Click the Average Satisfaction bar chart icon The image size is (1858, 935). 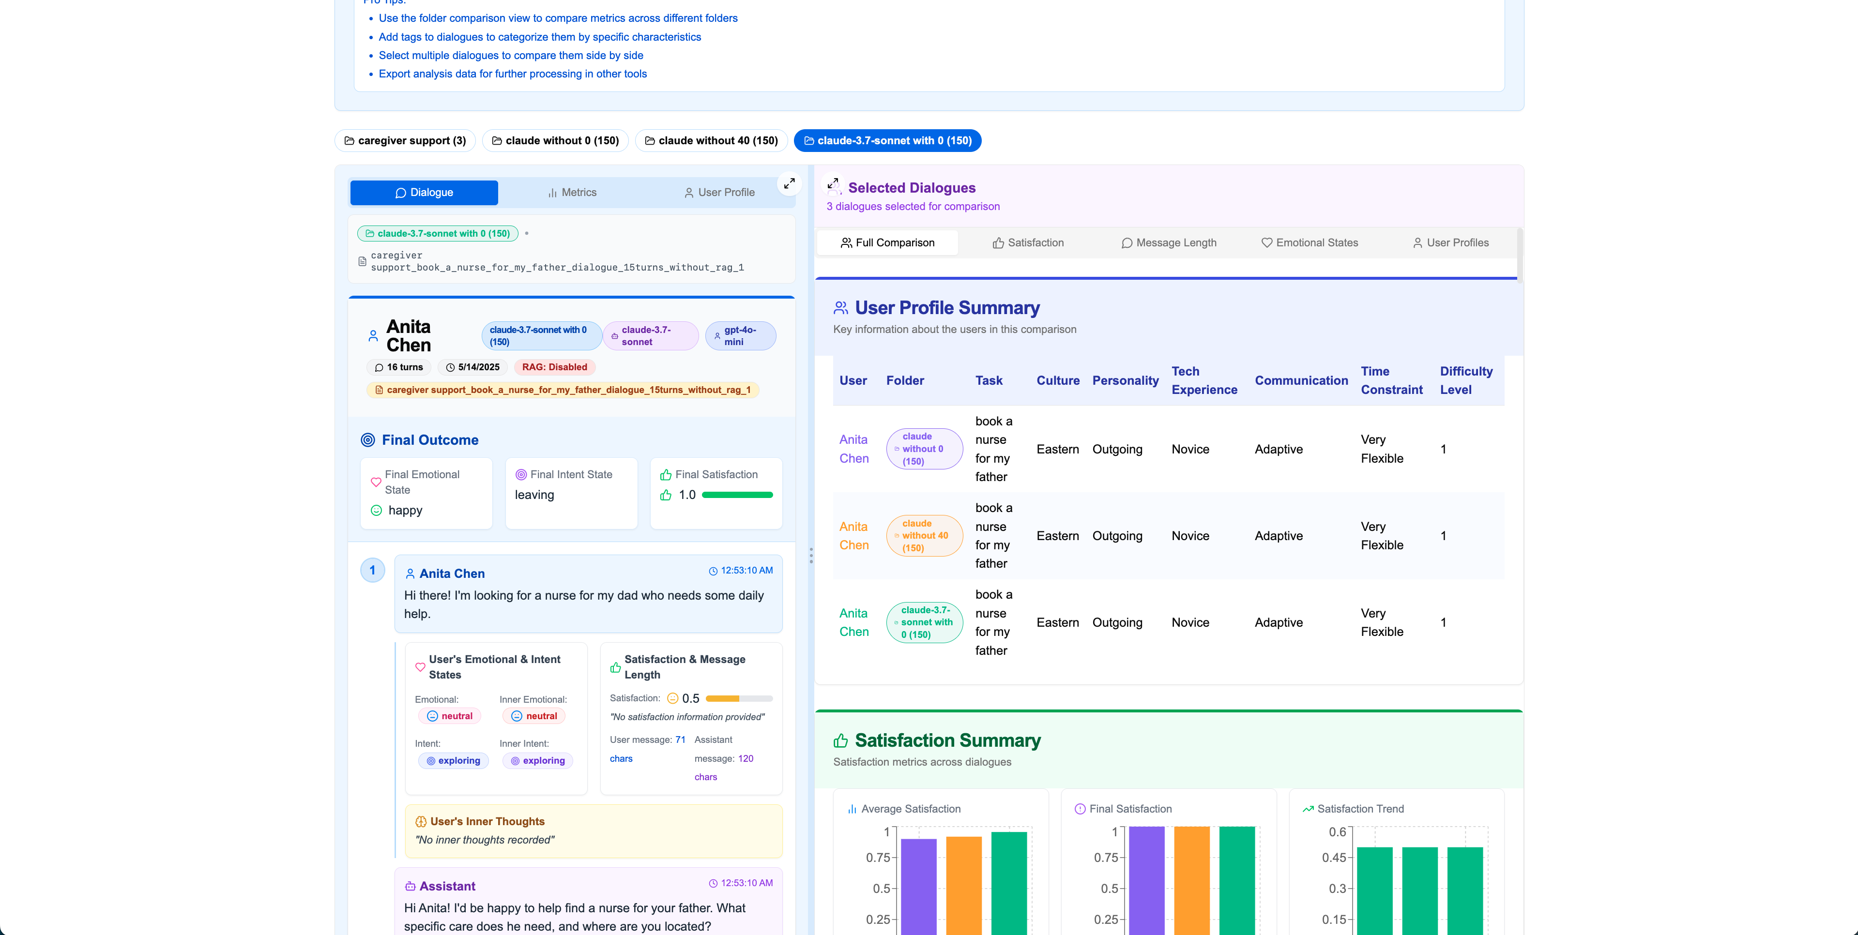point(852,809)
